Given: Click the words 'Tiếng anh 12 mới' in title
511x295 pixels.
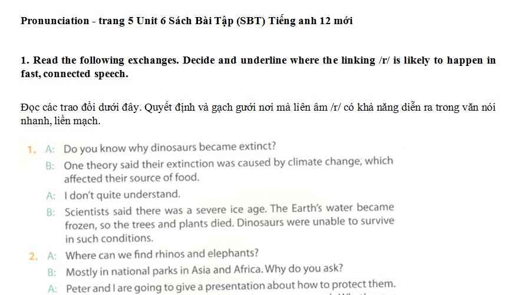Looking at the screenshot, I should point(311,21).
